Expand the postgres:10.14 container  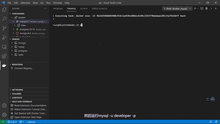(13, 29)
